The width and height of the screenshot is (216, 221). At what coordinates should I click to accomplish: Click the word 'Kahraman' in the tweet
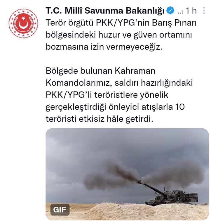(135, 71)
